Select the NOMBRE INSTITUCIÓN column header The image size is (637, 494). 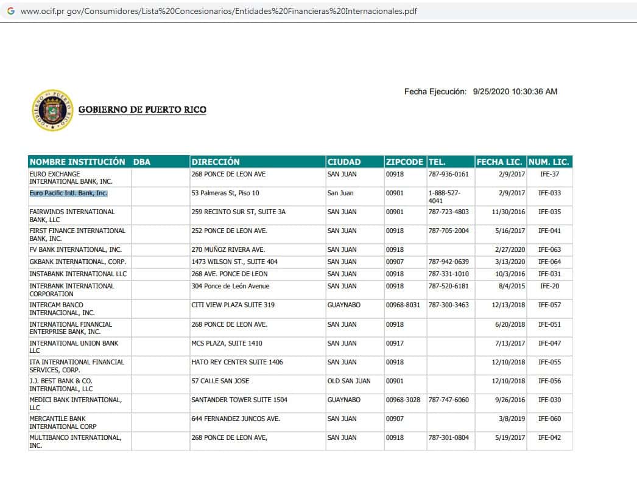pos(77,162)
